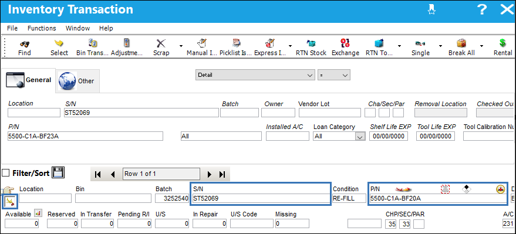Click the Installed A/C input field
Screen dimensions: 516x234
click(288, 136)
